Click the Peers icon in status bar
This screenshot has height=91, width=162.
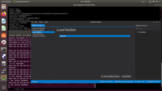point(136,82)
